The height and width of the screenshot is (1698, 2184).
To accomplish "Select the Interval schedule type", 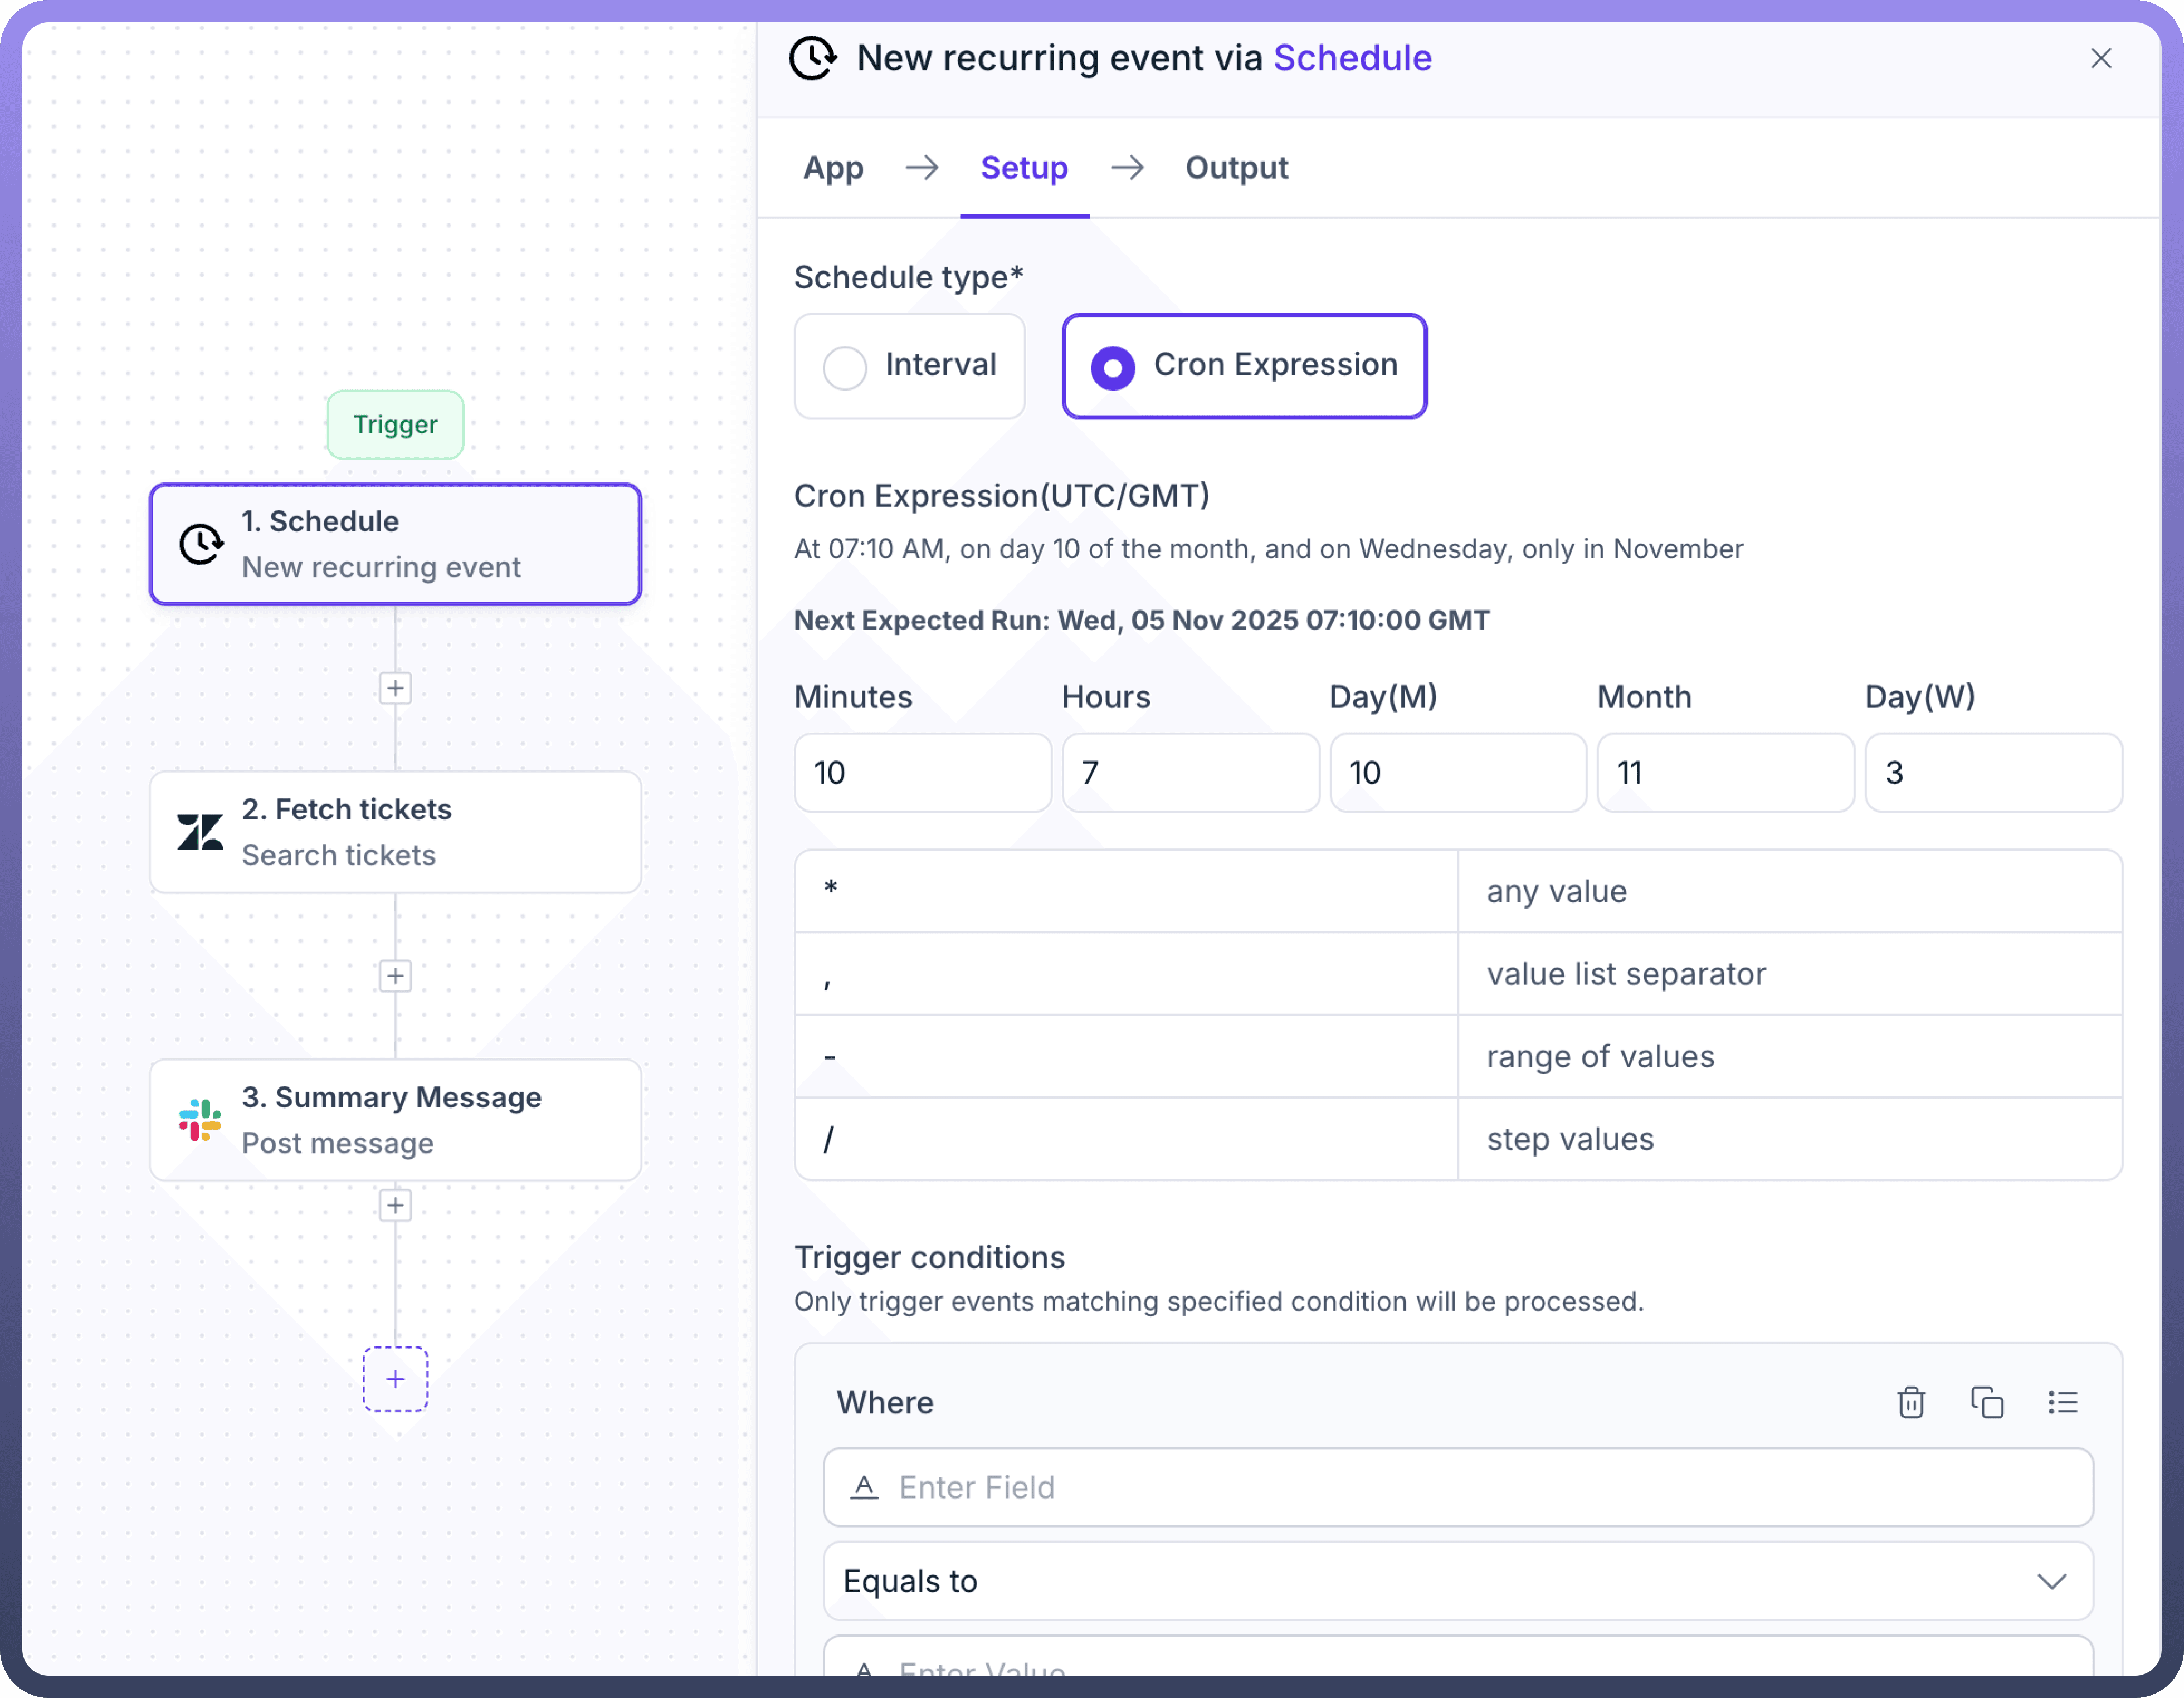I will (x=909, y=366).
